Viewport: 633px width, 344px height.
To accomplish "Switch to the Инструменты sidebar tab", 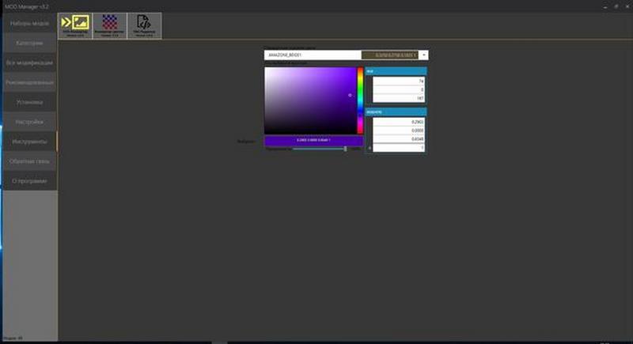I will tap(29, 142).
